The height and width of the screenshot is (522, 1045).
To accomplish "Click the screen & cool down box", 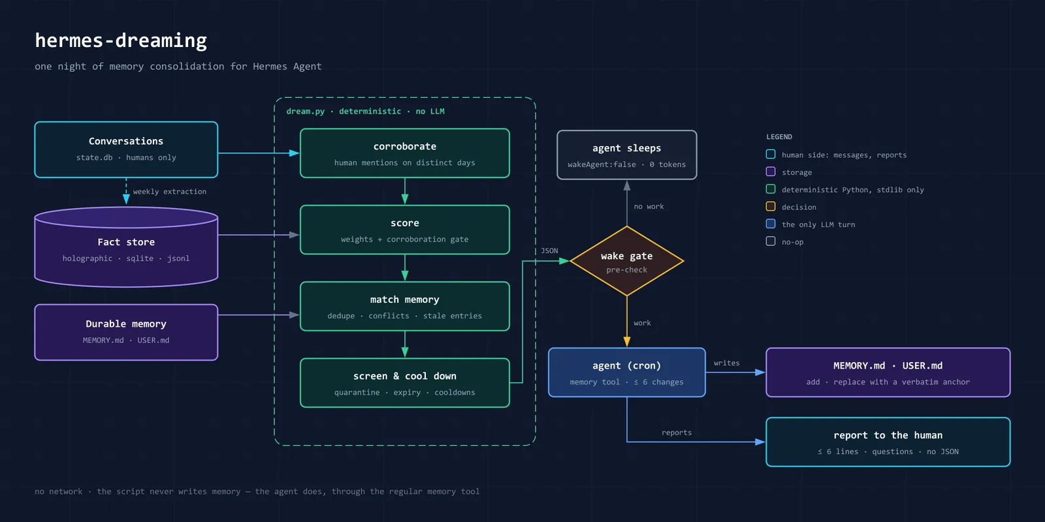I will pos(405,383).
